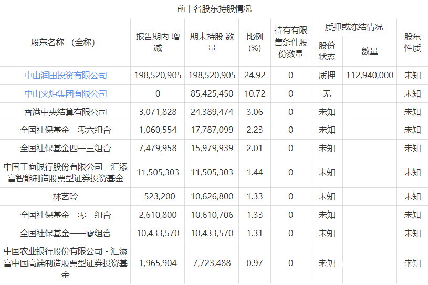Click the 股份状态 sub-column header
Viewport: 428px width, 285px height.
(x=327, y=51)
